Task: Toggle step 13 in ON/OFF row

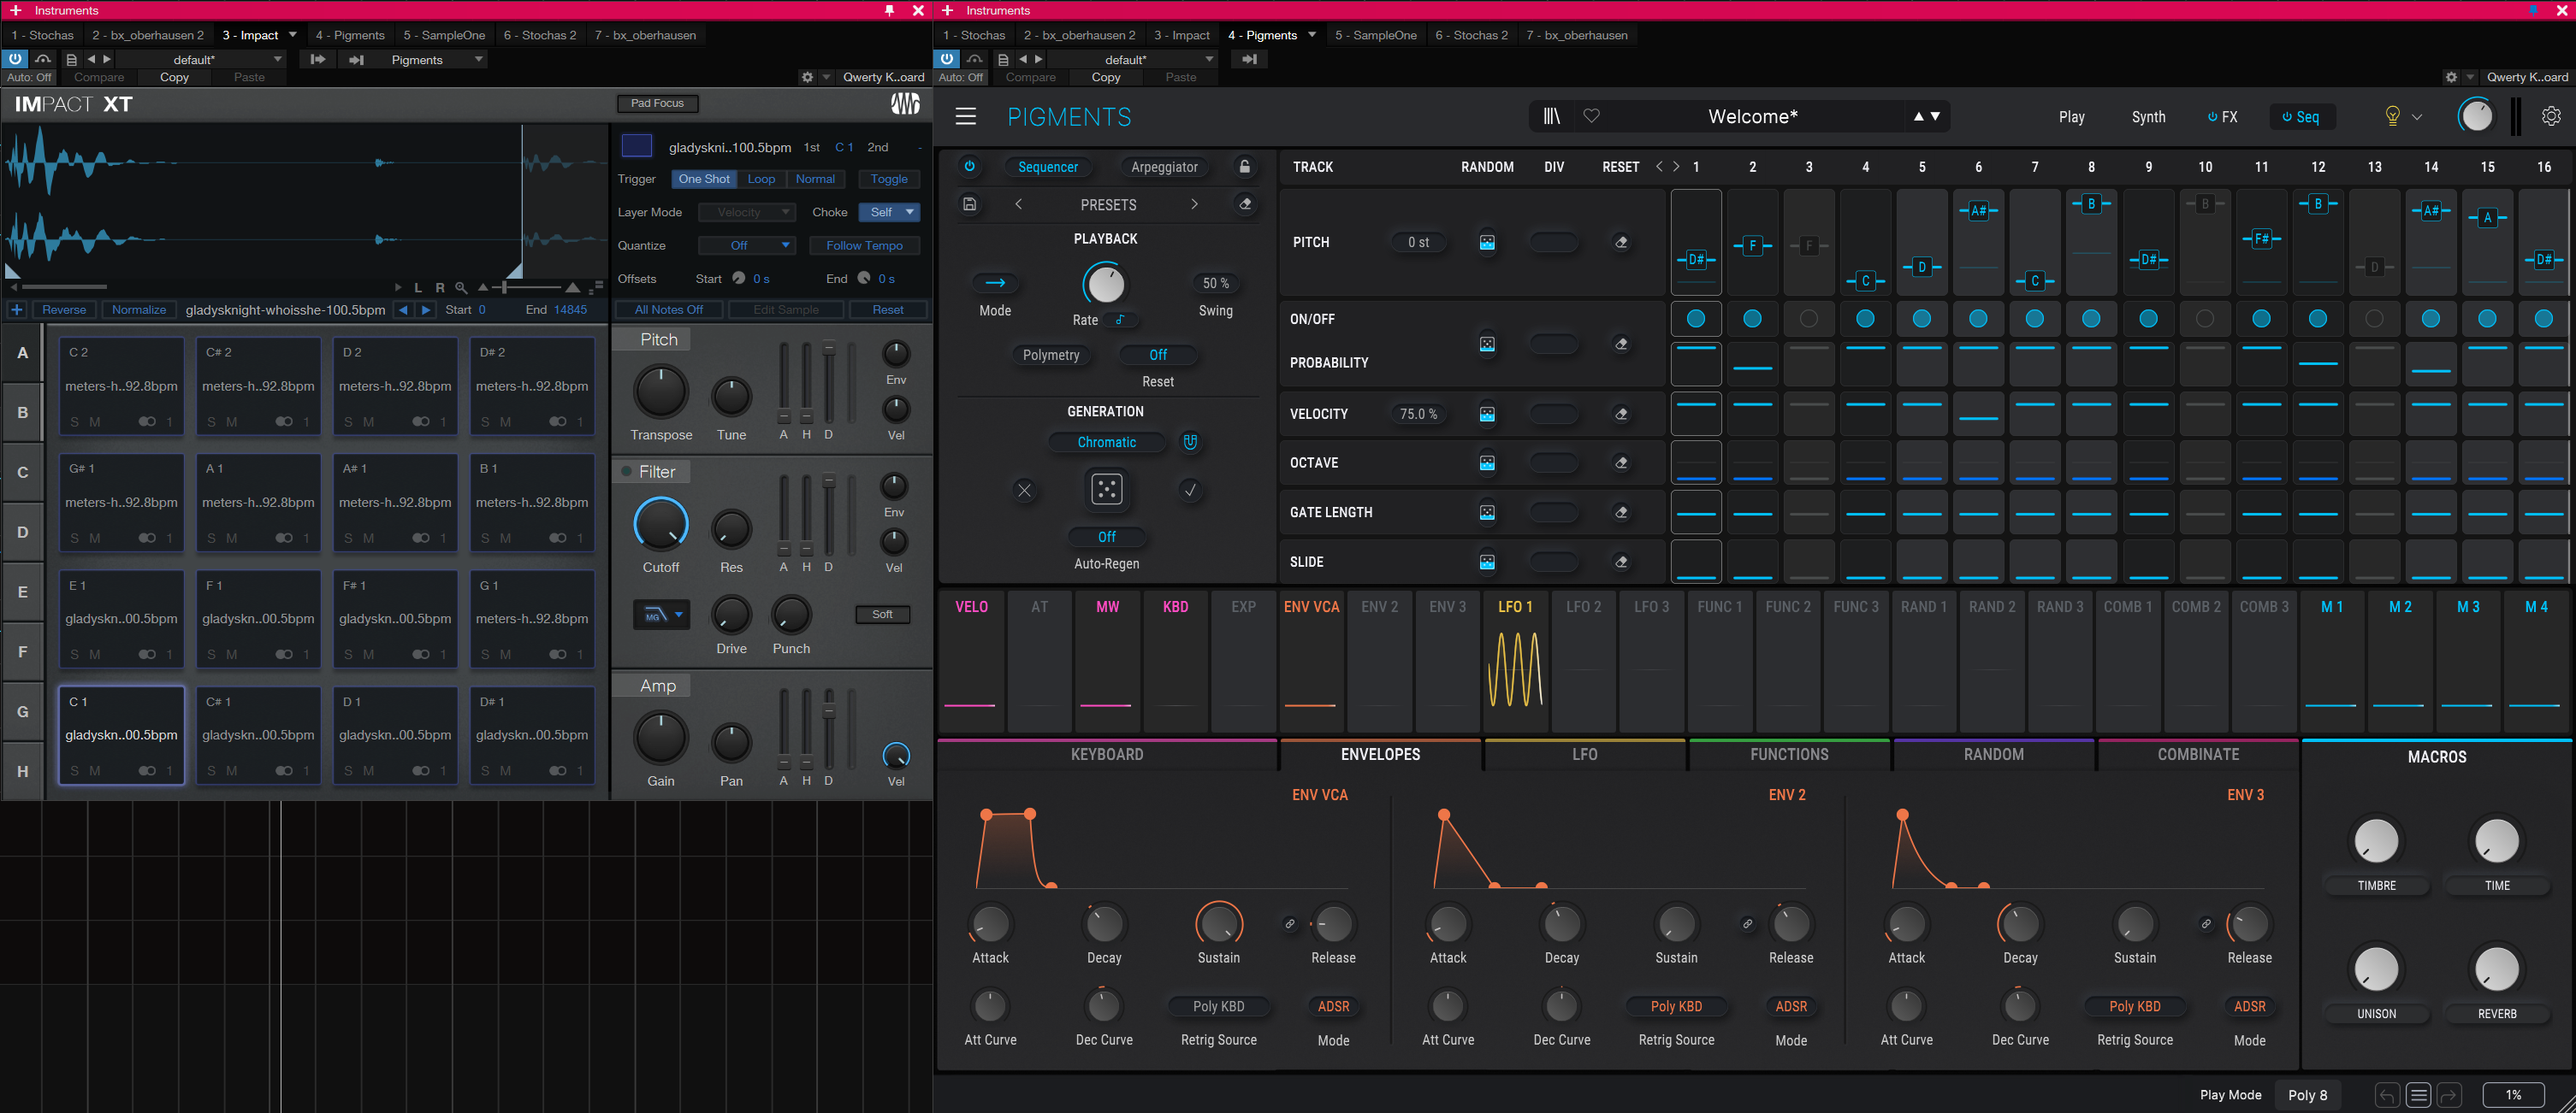Action: click(2374, 319)
